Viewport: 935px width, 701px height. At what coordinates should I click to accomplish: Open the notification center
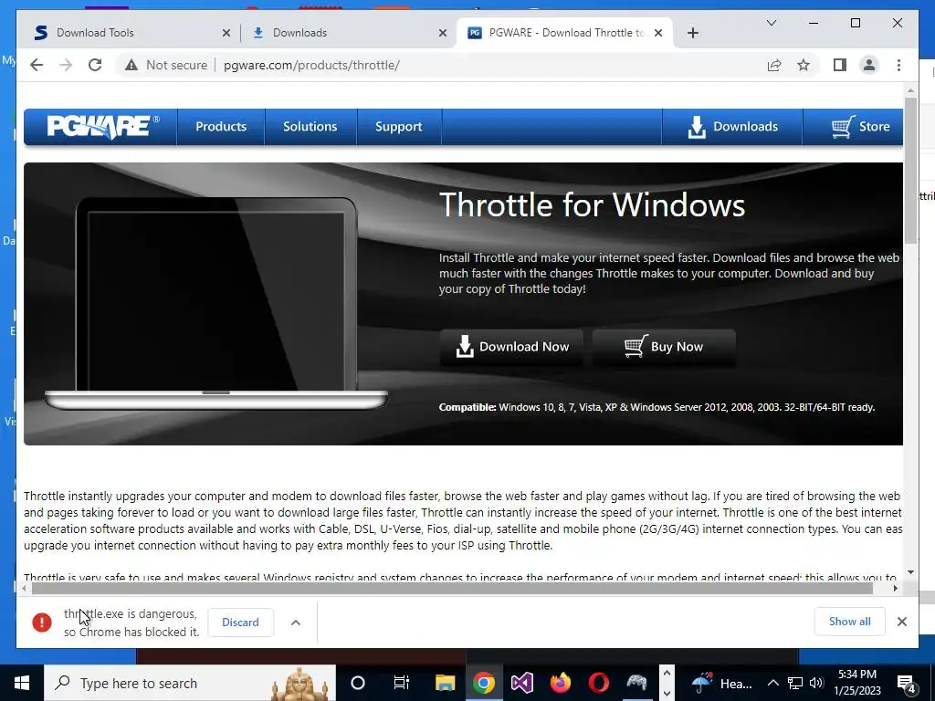point(906,683)
